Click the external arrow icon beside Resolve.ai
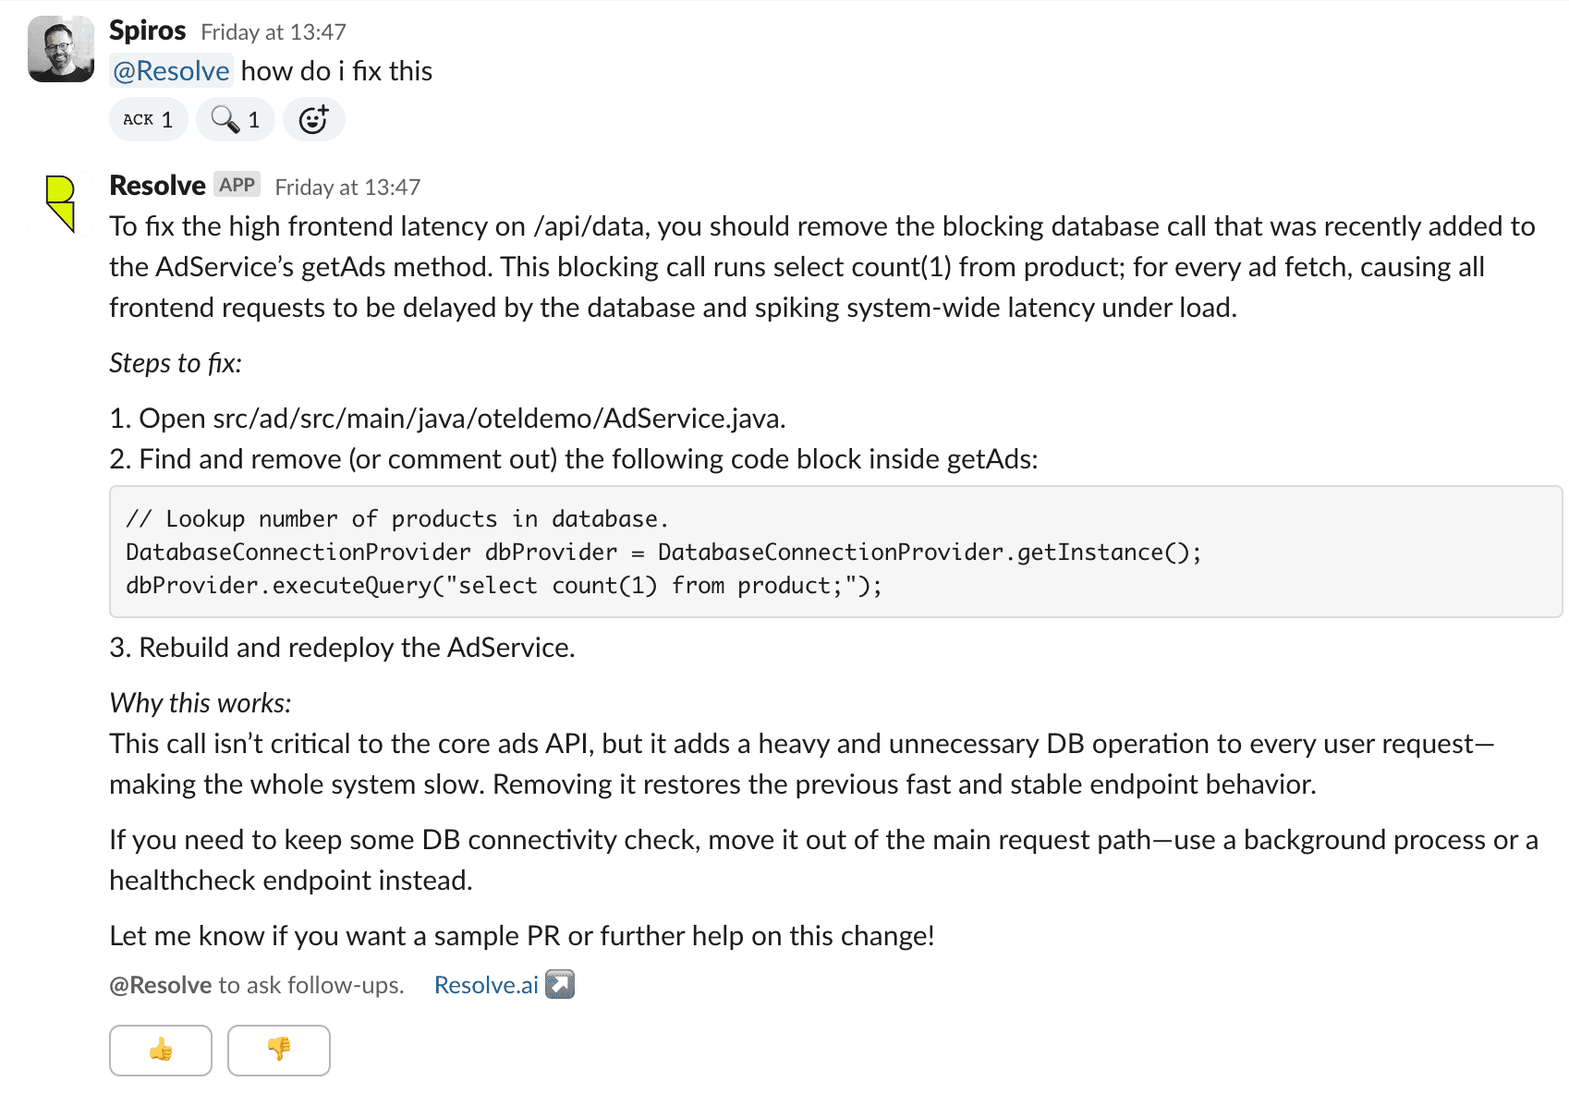Image resolution: width=1569 pixels, height=1094 pixels. [x=560, y=984]
